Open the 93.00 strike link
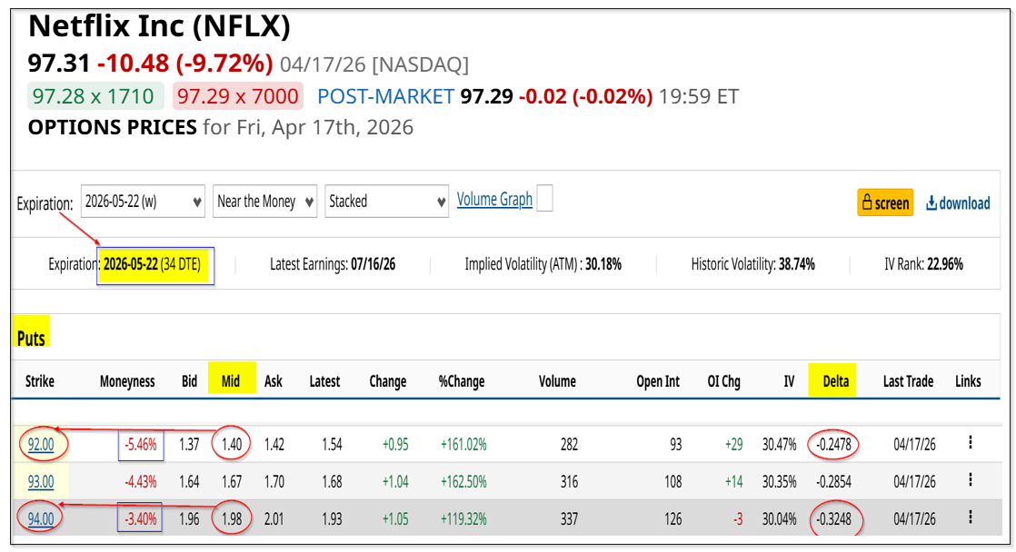Screen dimensions: 1016x552 pos(41,482)
